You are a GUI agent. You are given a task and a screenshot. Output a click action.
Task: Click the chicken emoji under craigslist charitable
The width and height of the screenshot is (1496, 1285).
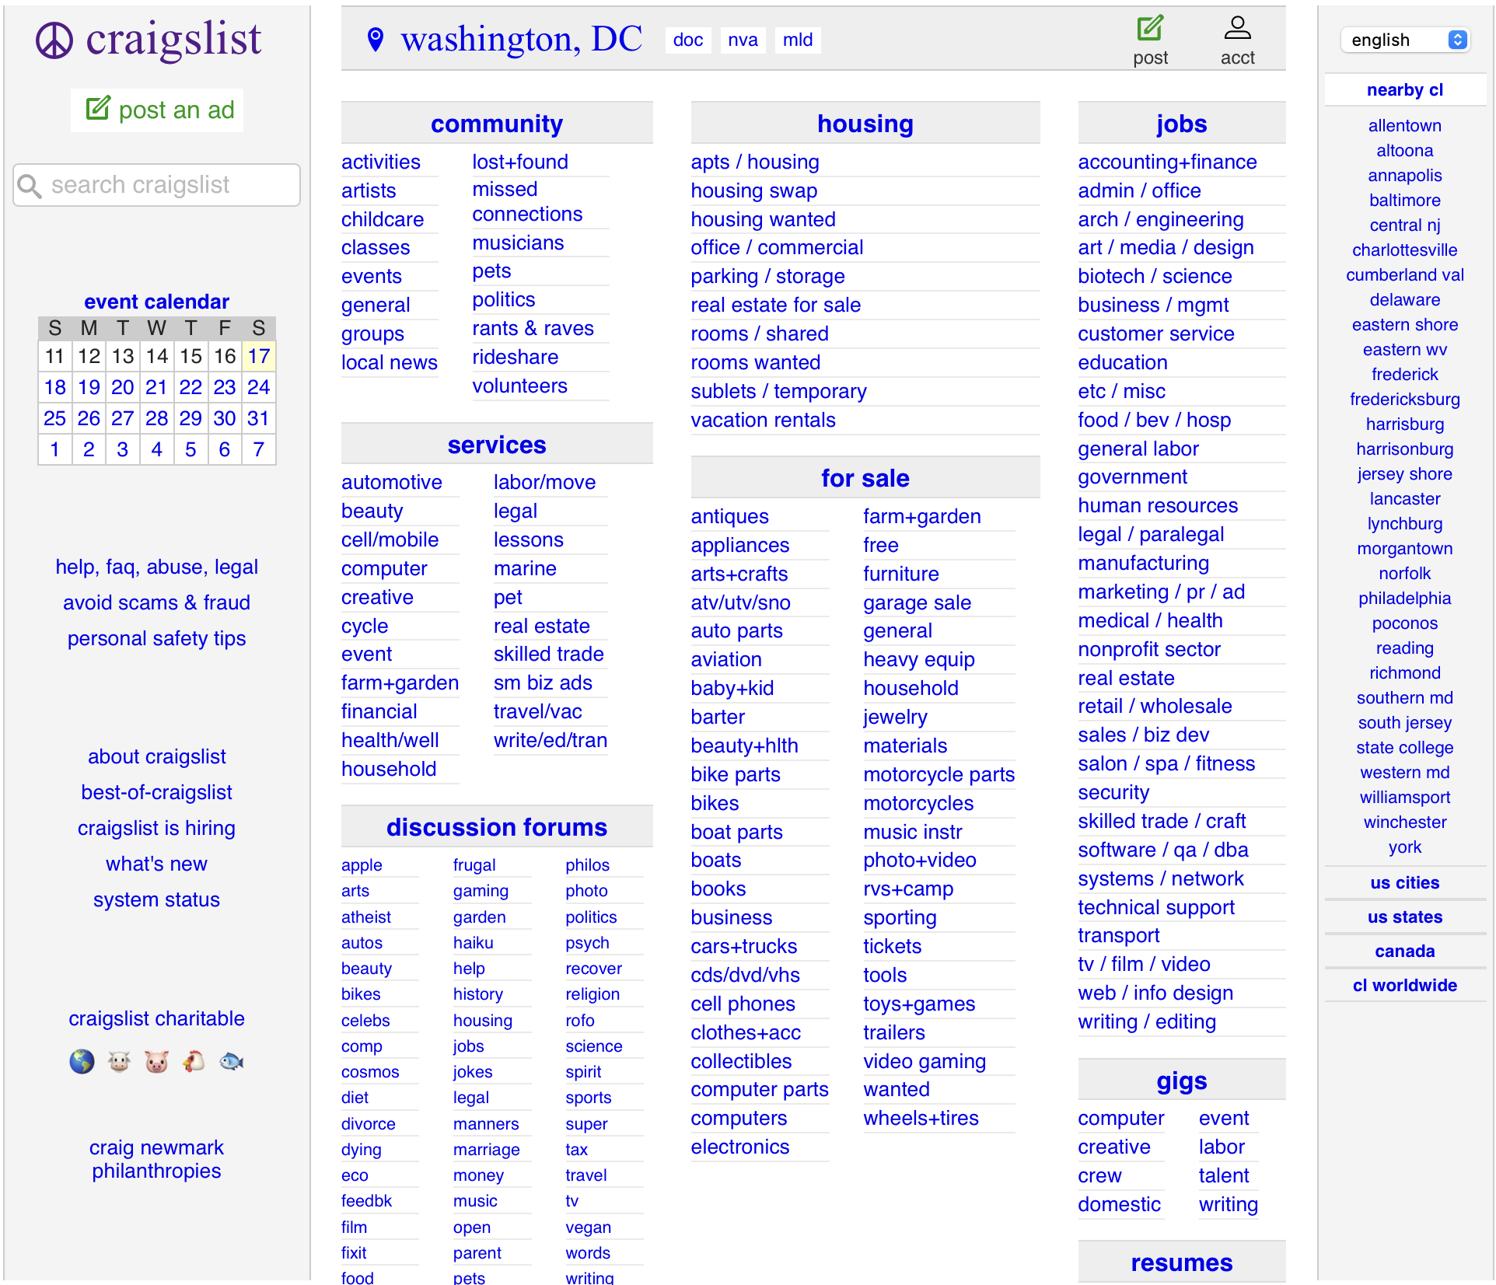[x=194, y=1061]
